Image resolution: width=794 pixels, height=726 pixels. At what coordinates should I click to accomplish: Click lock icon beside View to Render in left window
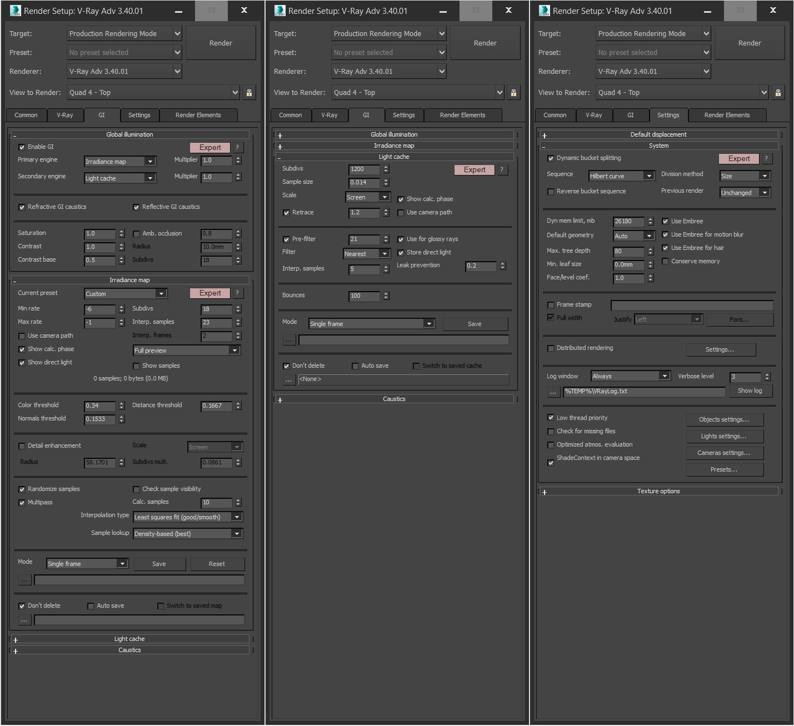tap(249, 93)
